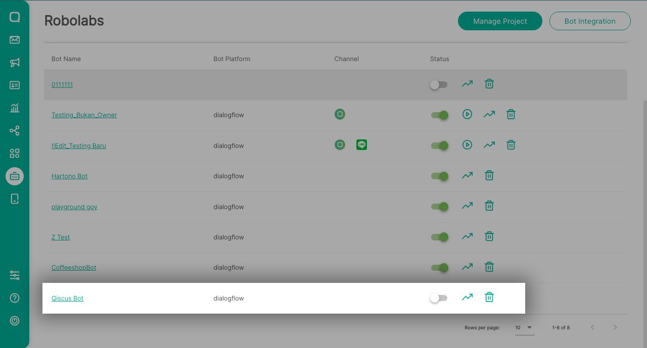Open the apps grid menu in sidebar
Screen dimensions: 647x348
[15, 154]
